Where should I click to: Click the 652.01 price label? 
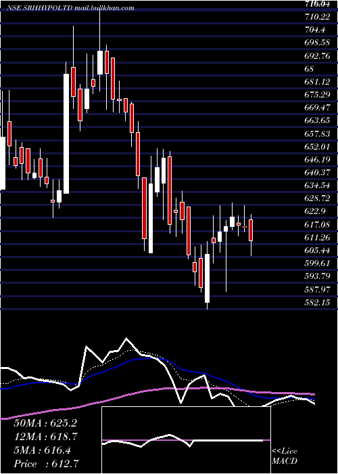318,147
